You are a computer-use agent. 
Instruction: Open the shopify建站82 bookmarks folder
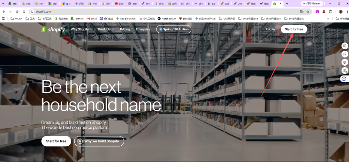tap(248, 19)
